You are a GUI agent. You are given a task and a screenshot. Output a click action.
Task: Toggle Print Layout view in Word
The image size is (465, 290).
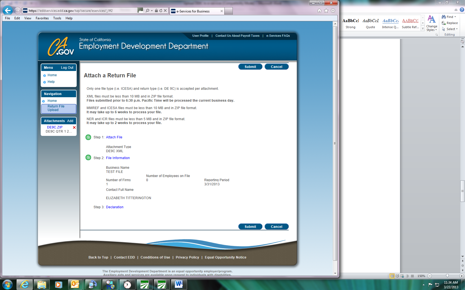tap(392, 276)
